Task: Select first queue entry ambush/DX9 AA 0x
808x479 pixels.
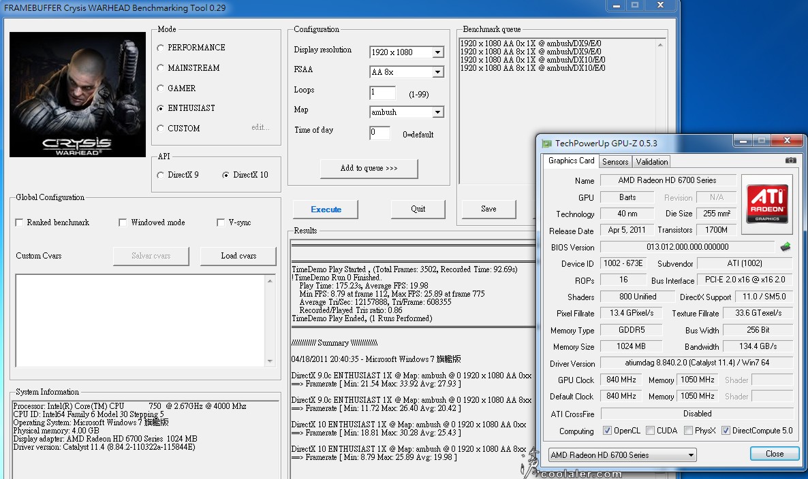Action: pyautogui.click(x=530, y=44)
